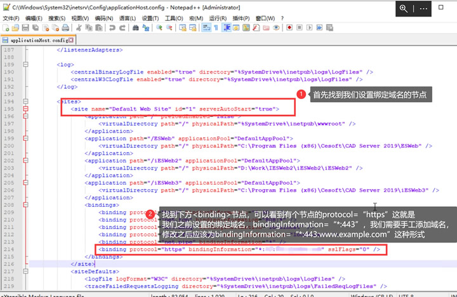
Task: Click the https binding line at line 214
Action: pyautogui.click(x=240, y=249)
